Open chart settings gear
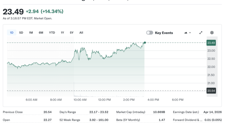Screen dimensions: 225x125 (212, 33)
